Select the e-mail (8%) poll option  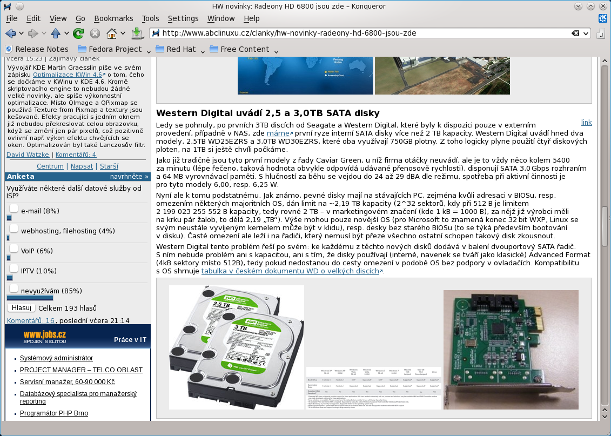(14, 209)
